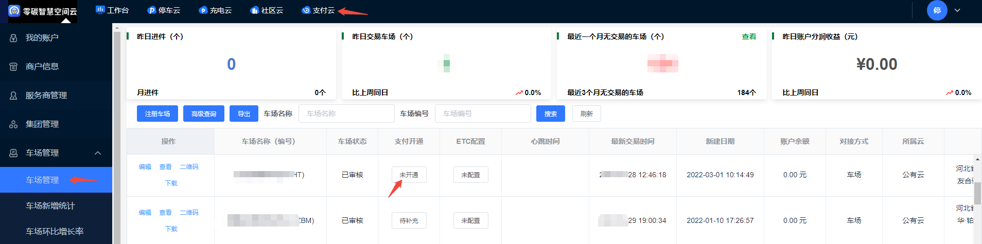This screenshot has width=982, height=244.
Task: Select the 充电云 charging cloud icon
Action: click(x=203, y=10)
